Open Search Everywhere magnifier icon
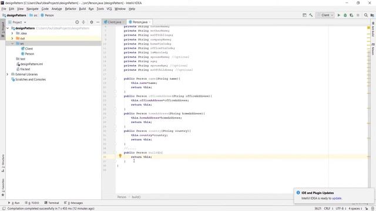Viewport: 376px width, 211px height. (x=366, y=15)
